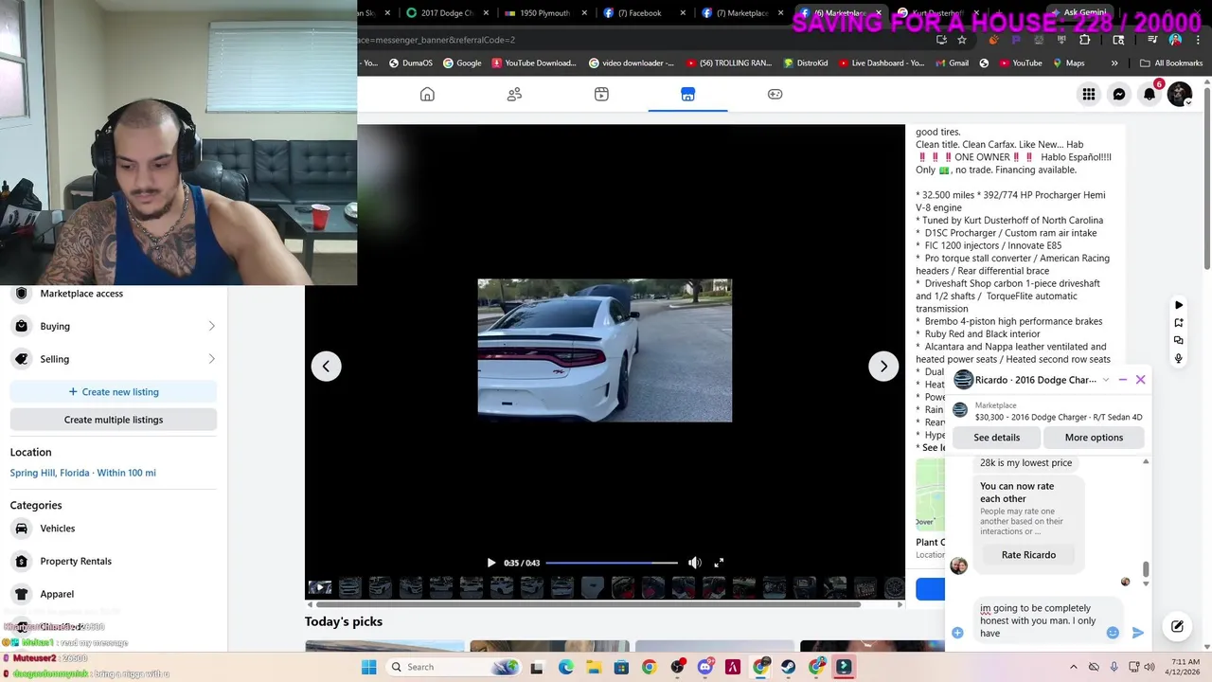This screenshot has width=1212, height=682.
Task: Change location Spring Hill, Florida
Action: pos(83,473)
